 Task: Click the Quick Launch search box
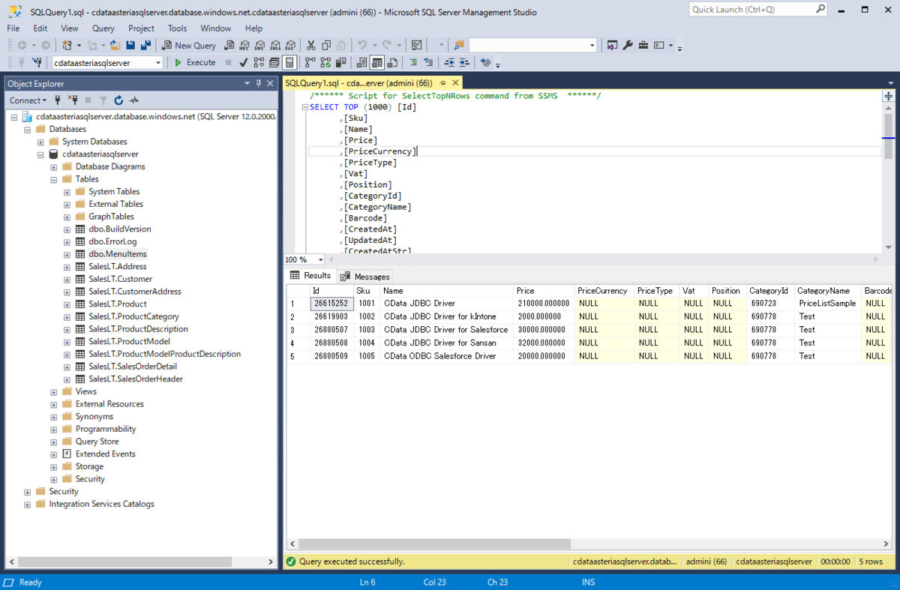tap(750, 10)
